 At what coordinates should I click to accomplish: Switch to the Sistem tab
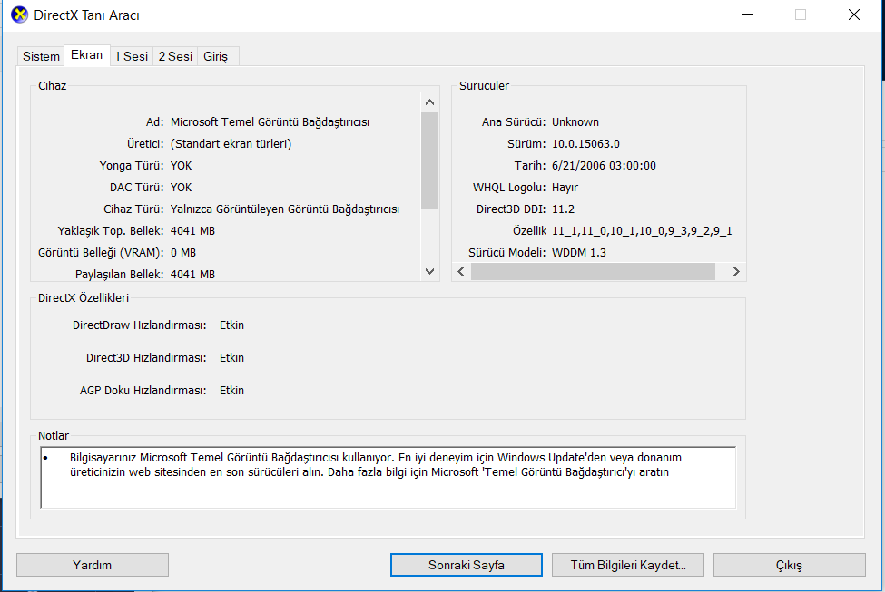pyautogui.click(x=41, y=56)
